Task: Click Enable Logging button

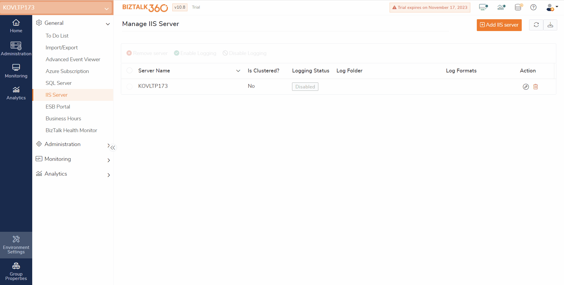Action: pos(195,53)
